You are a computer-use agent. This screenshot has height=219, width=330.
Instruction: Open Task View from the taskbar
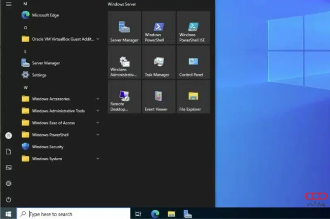click(x=138, y=214)
